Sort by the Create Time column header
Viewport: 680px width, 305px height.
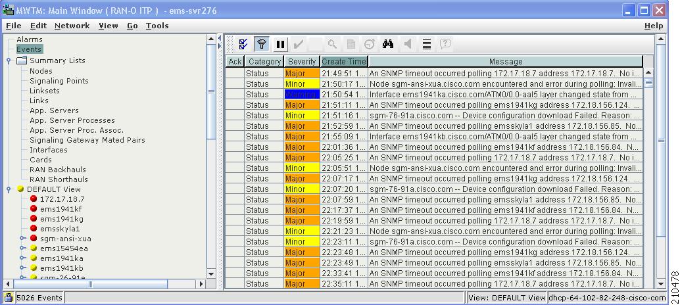344,62
